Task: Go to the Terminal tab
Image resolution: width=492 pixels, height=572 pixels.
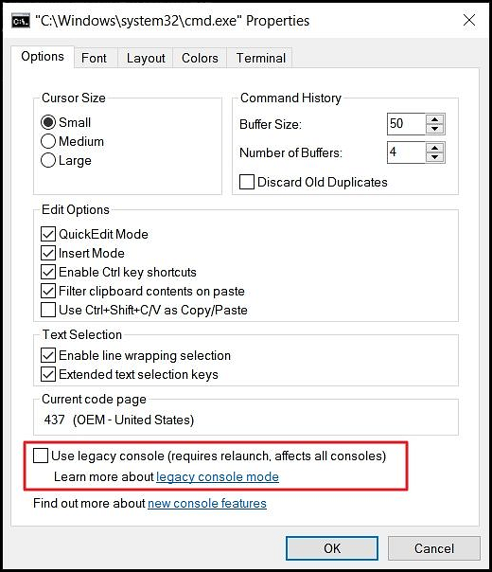Action: (260, 58)
